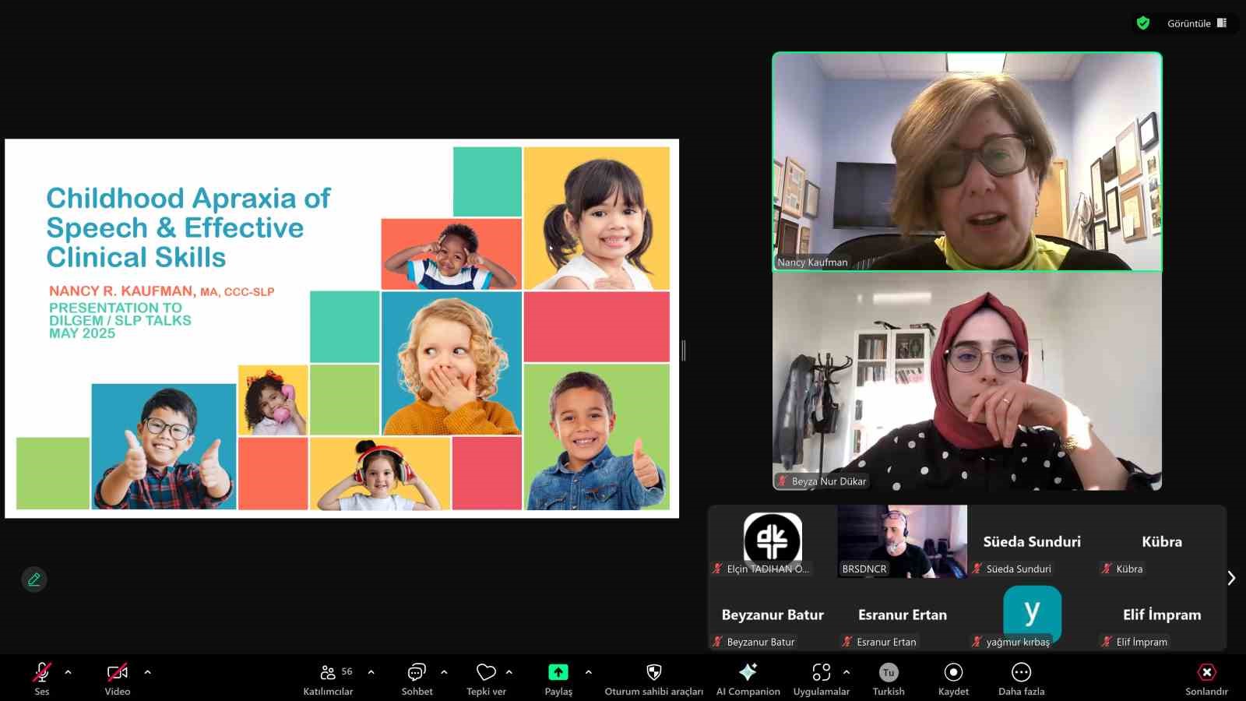The width and height of the screenshot is (1246, 701).
Task: Toggle the Turkish interpretation language button
Action: pyautogui.click(x=889, y=673)
